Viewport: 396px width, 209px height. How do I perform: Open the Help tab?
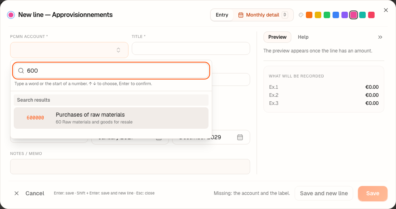(x=303, y=37)
